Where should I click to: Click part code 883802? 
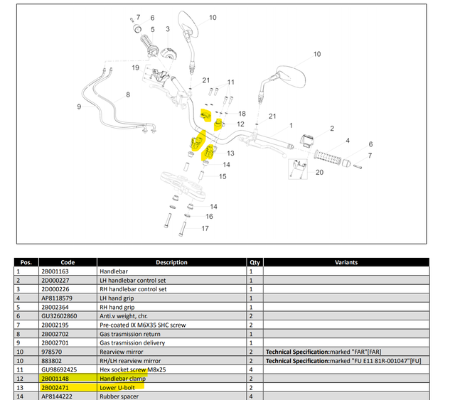[x=52, y=361]
